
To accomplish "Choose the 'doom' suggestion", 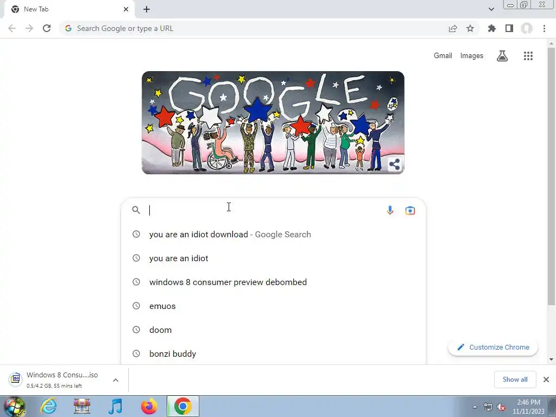I will (x=273, y=330).
